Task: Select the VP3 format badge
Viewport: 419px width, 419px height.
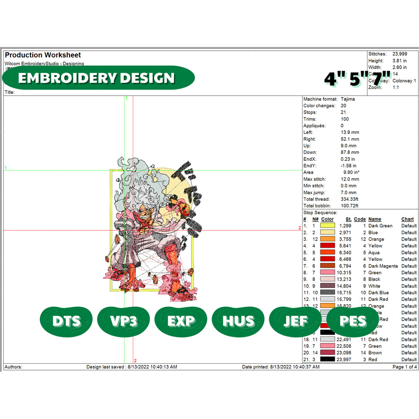Action: coord(124,321)
